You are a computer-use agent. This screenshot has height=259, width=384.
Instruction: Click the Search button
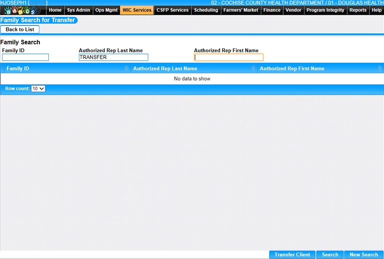pyautogui.click(x=330, y=255)
